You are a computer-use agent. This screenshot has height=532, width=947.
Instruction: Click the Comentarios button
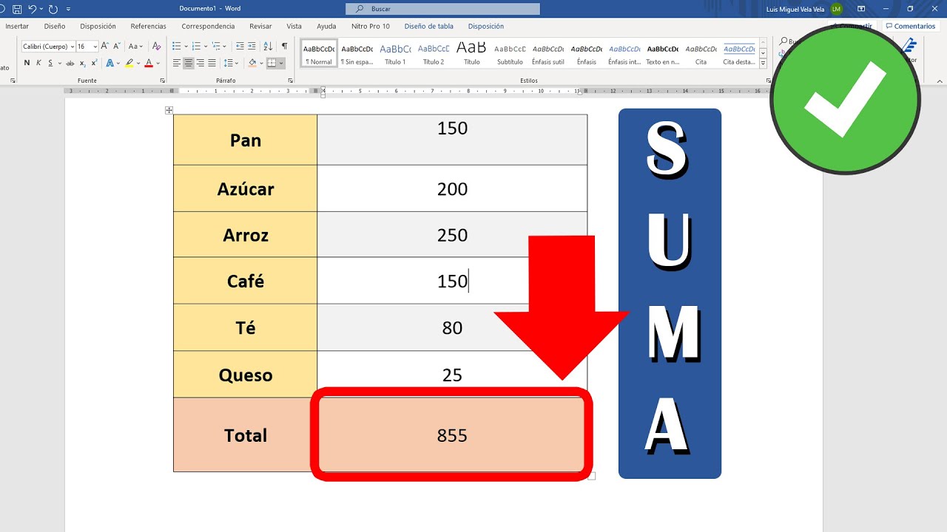point(911,26)
